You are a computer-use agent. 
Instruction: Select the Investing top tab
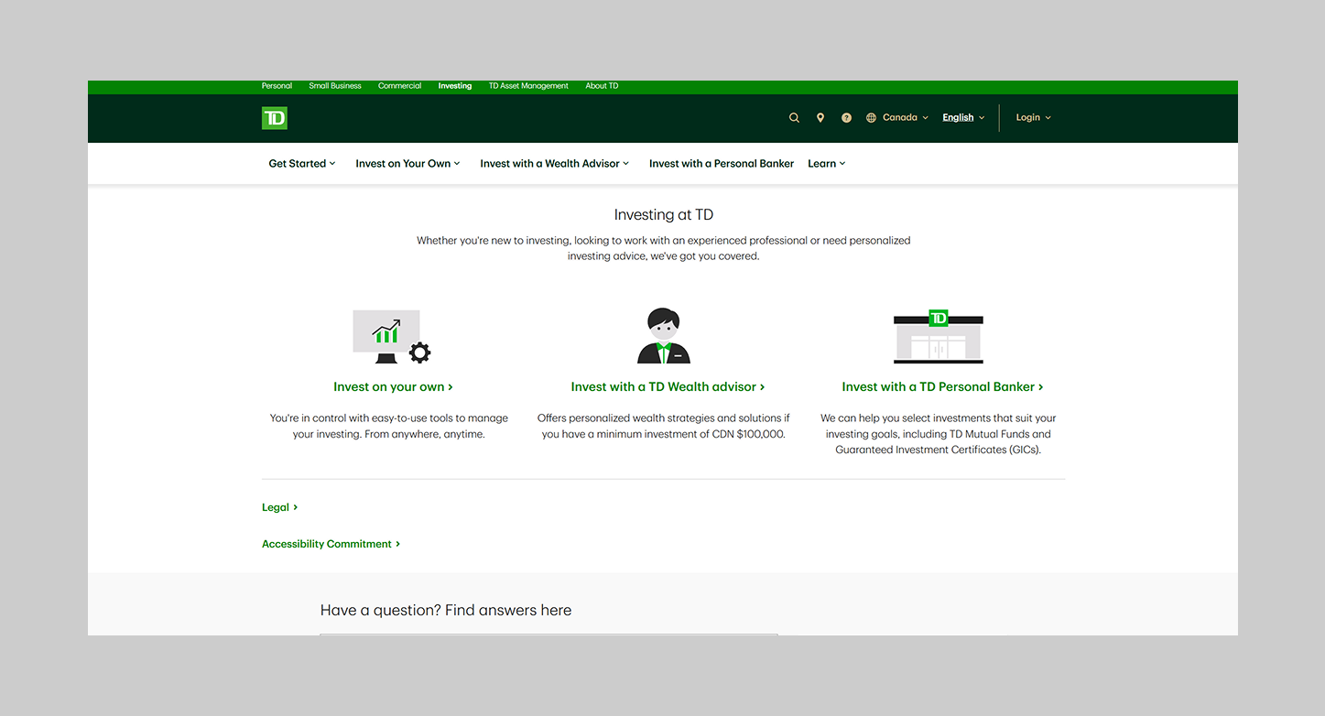tap(455, 86)
